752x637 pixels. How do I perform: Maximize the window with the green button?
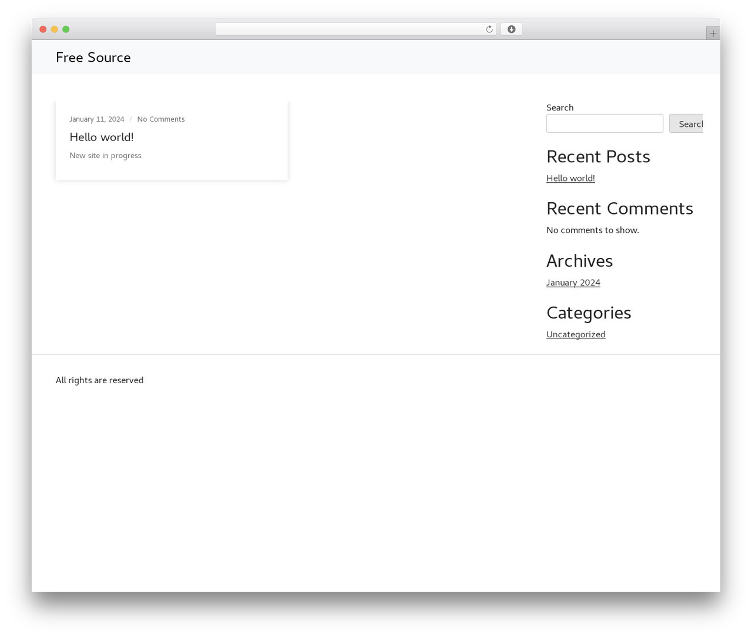[x=66, y=29]
